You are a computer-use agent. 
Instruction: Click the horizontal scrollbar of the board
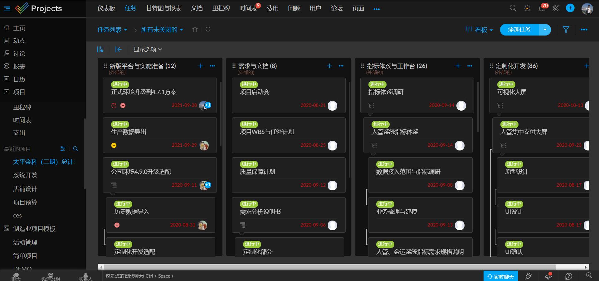330,267
